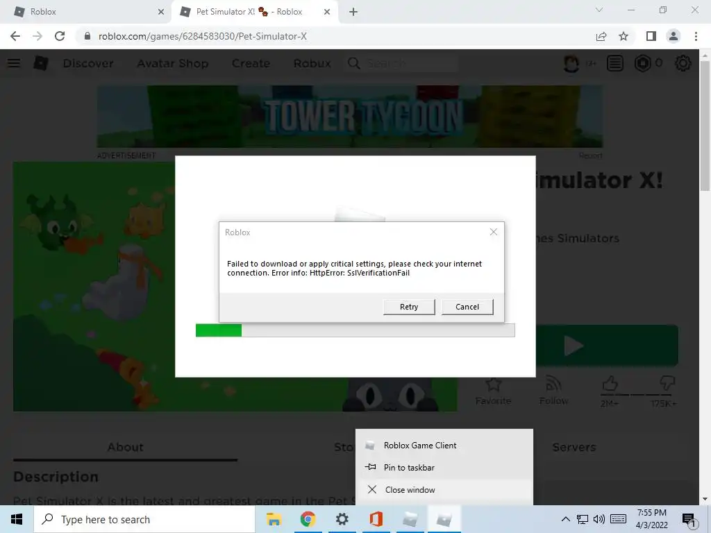Open the touch keyboard icon
Screen dimensions: 711x533
[x=618, y=519]
